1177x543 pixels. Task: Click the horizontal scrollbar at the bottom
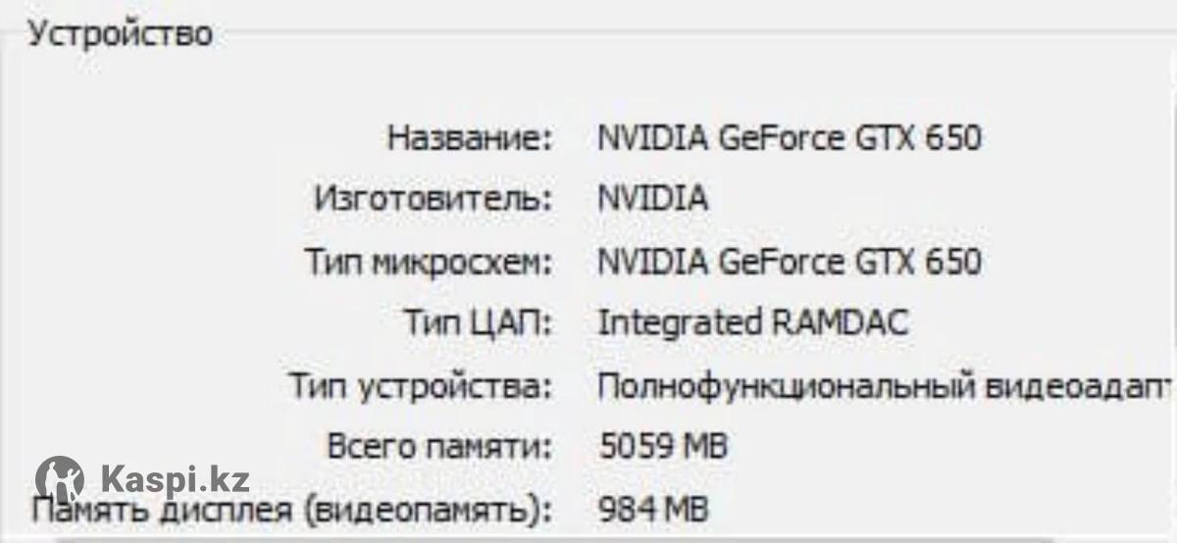point(554,538)
